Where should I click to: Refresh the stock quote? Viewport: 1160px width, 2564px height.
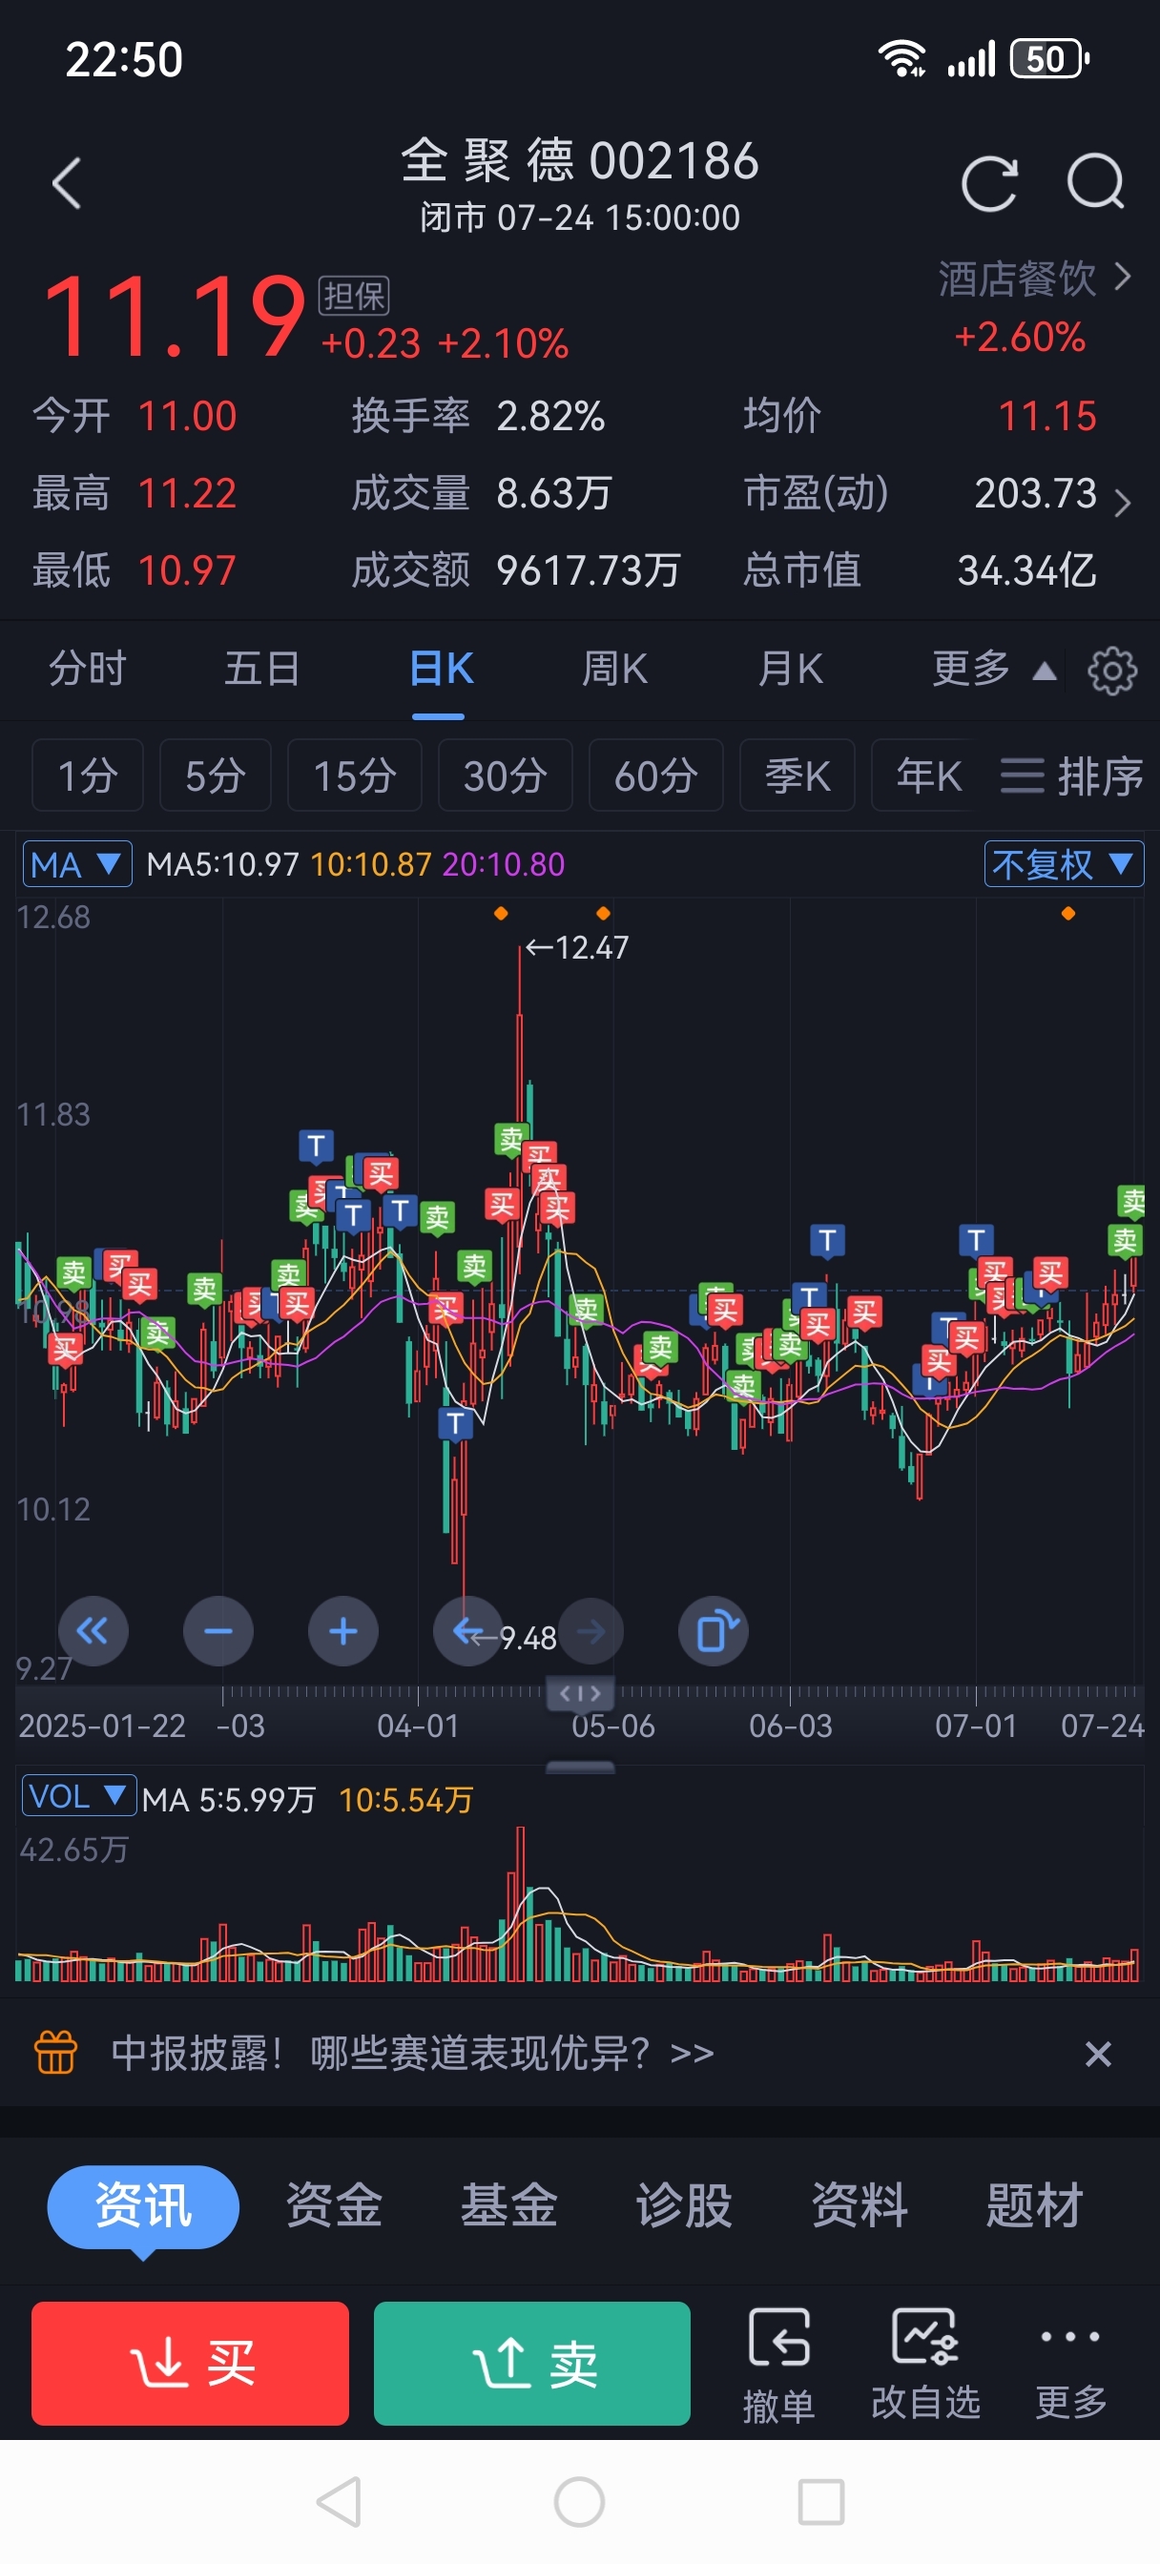click(x=988, y=184)
